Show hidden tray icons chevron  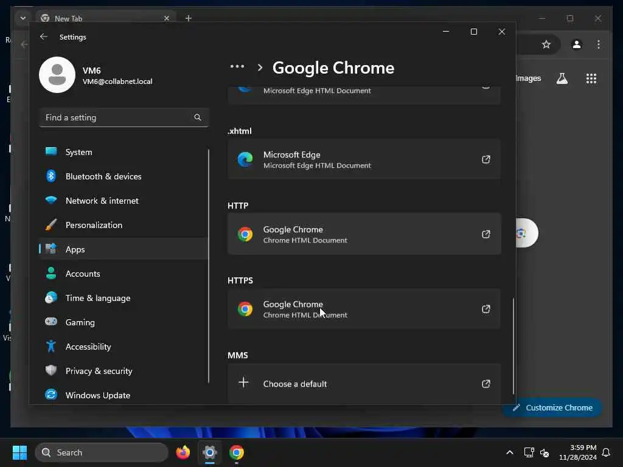(x=509, y=452)
